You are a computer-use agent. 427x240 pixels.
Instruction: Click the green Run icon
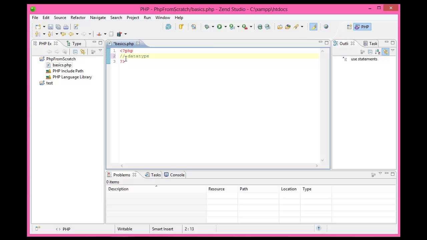pyautogui.click(x=220, y=27)
